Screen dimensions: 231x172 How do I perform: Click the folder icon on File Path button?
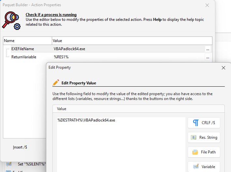coord(195,152)
